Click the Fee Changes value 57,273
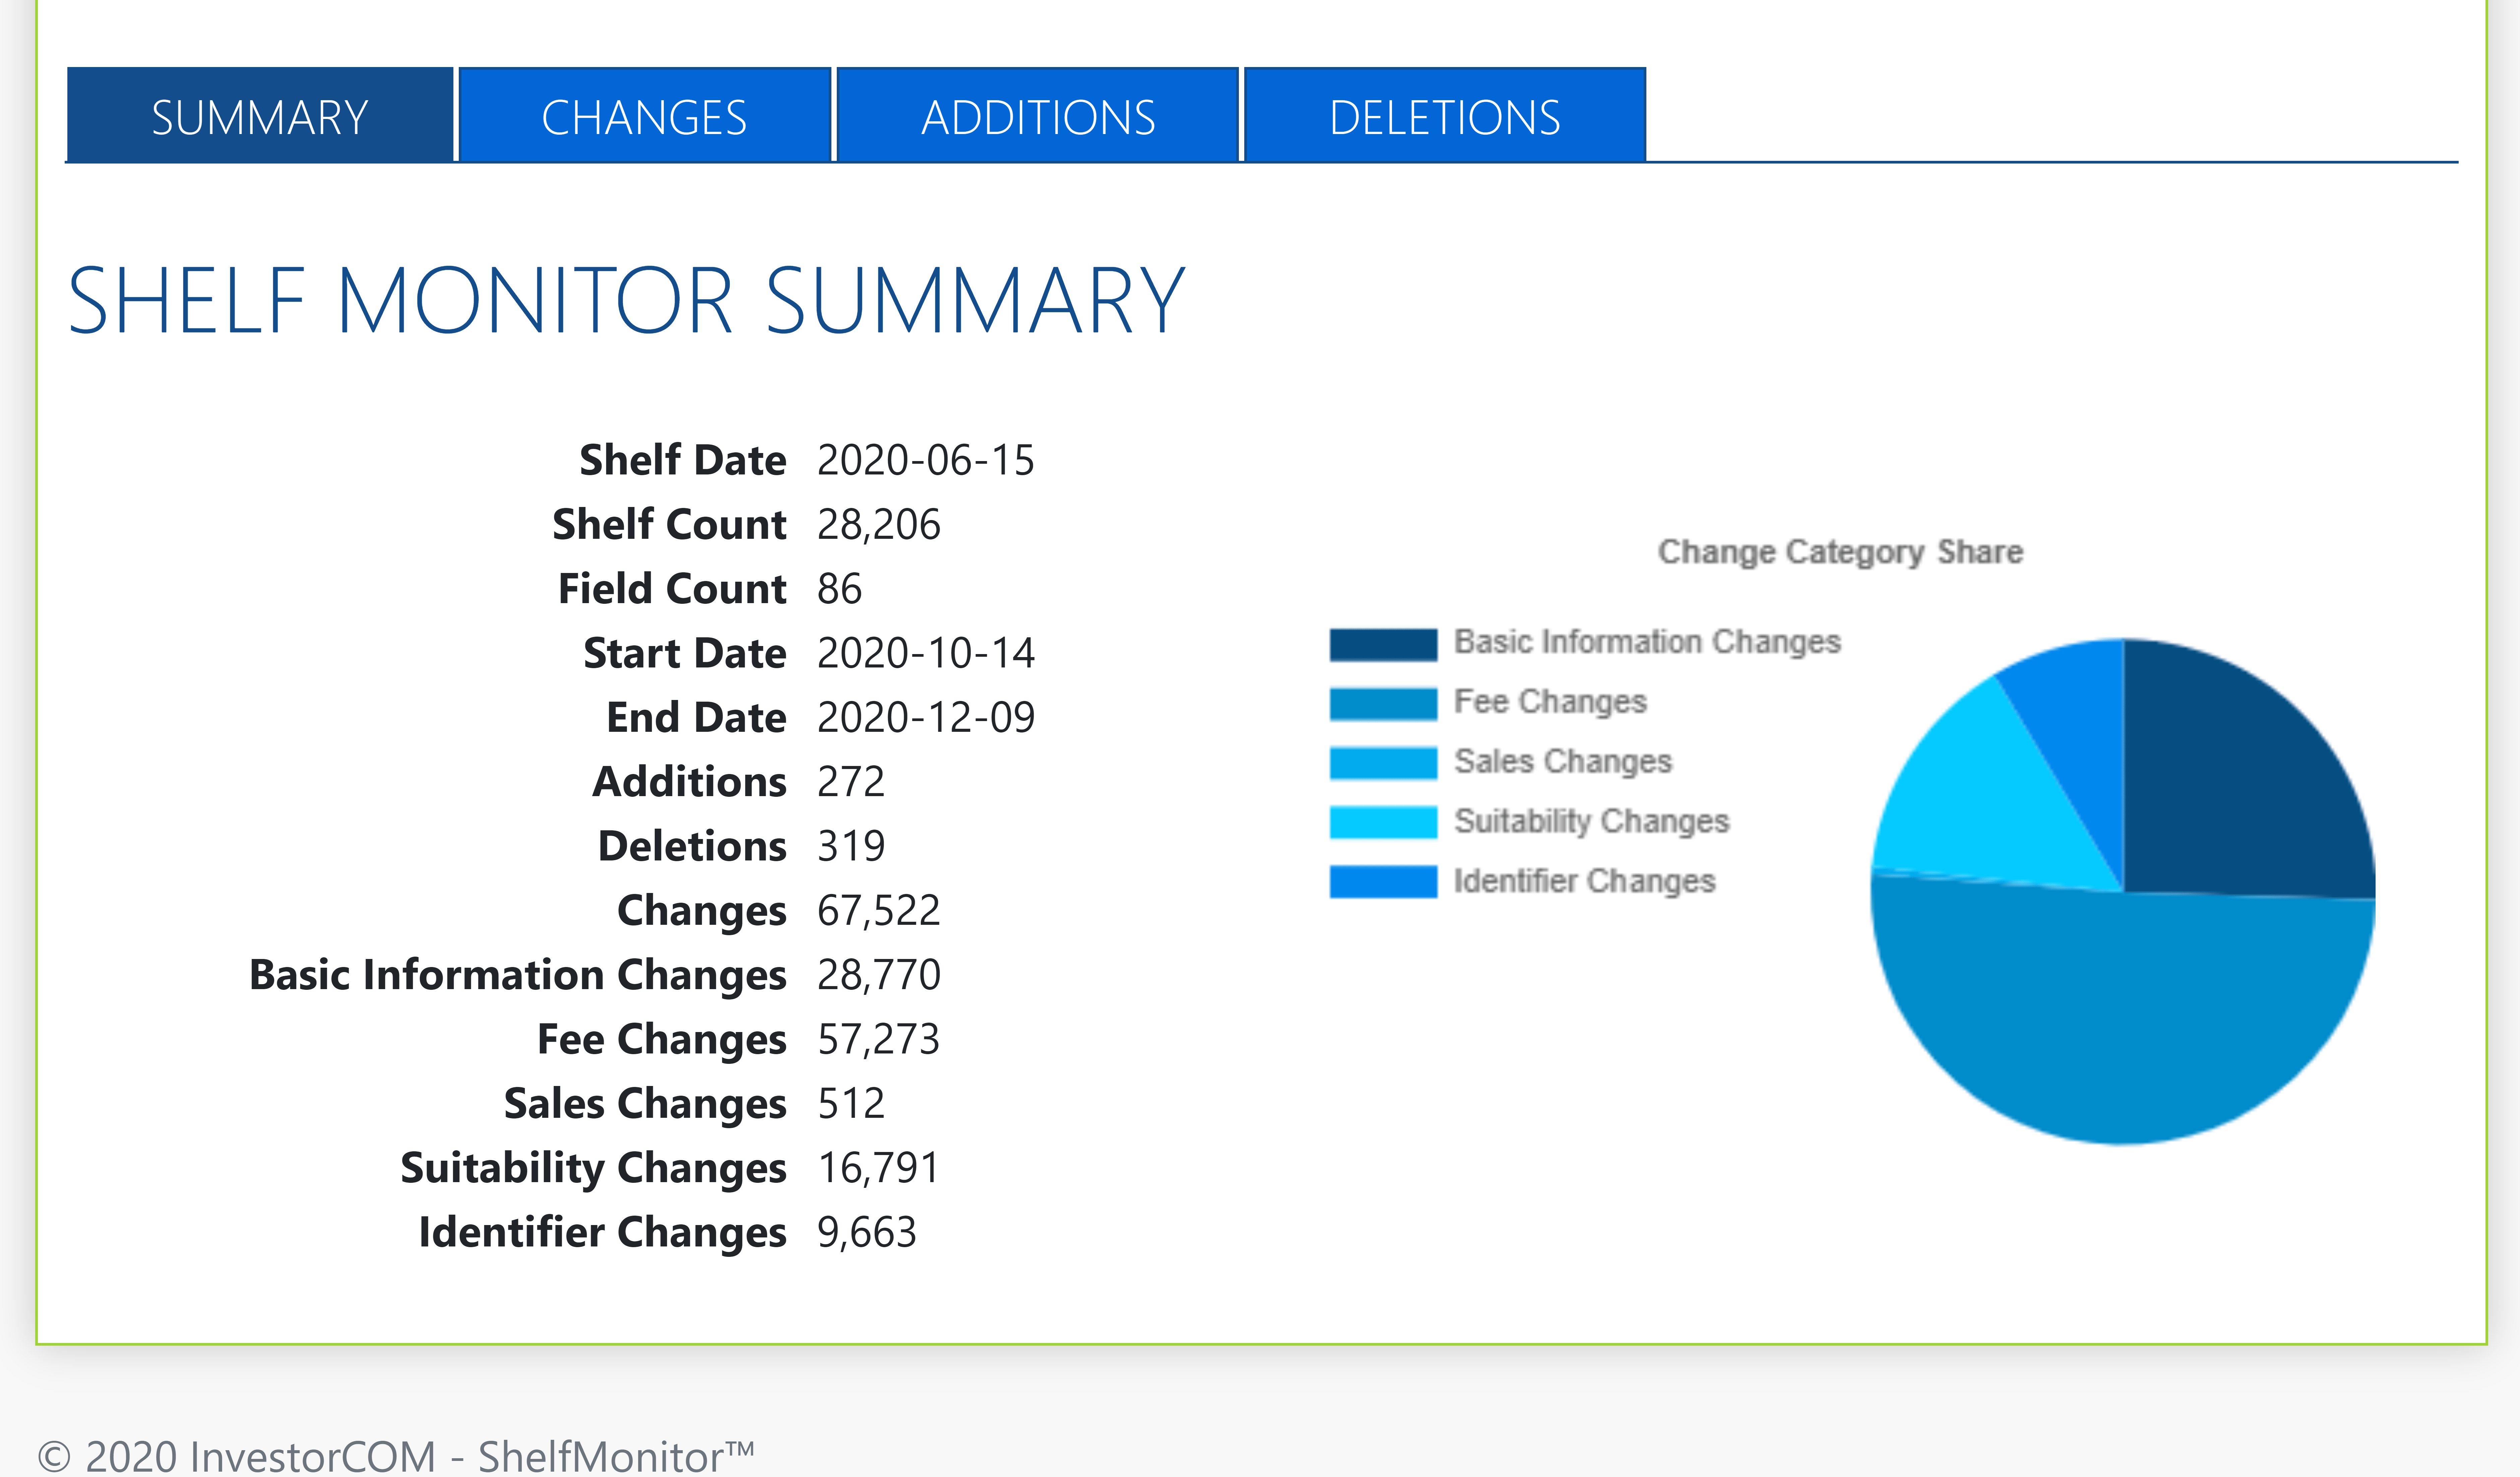The image size is (2520, 1477). coord(879,1039)
